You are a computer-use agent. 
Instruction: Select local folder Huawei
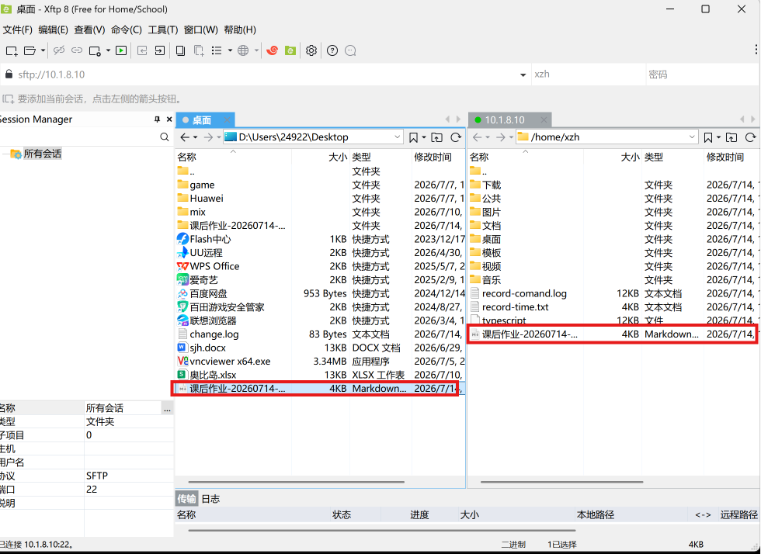click(320, 199)
